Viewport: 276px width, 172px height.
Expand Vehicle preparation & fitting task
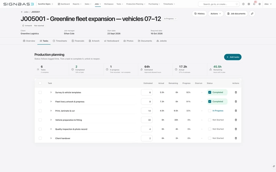(51, 120)
